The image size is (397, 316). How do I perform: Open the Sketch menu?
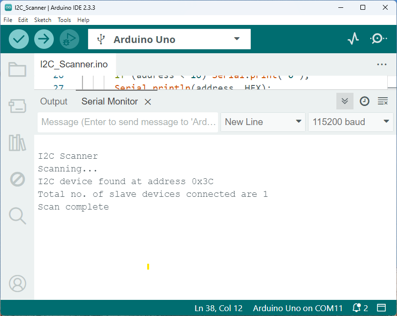coord(43,20)
